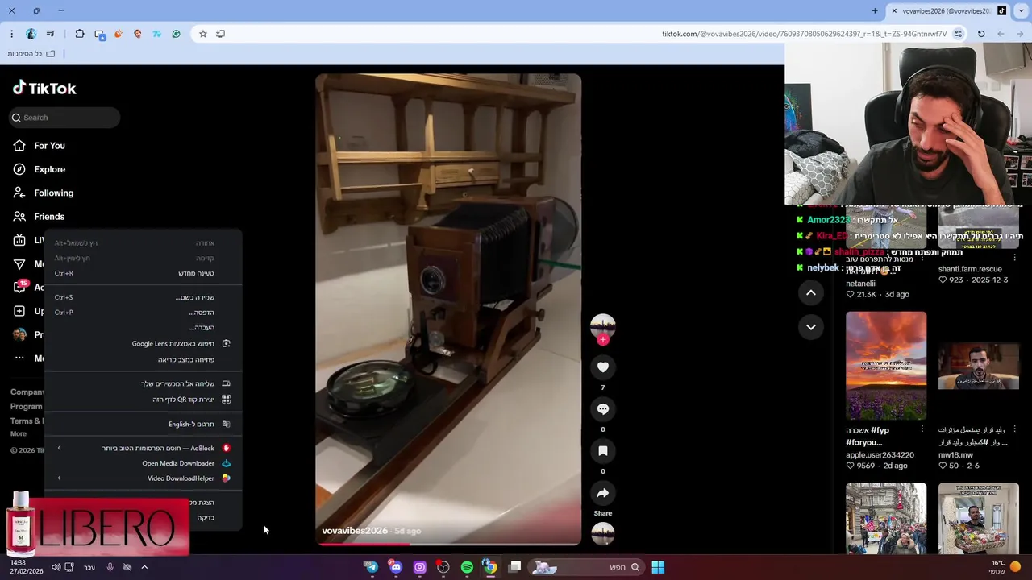This screenshot has height=580, width=1032.
Task: Open shanti.farm.rescue profile link
Action: click(970, 269)
